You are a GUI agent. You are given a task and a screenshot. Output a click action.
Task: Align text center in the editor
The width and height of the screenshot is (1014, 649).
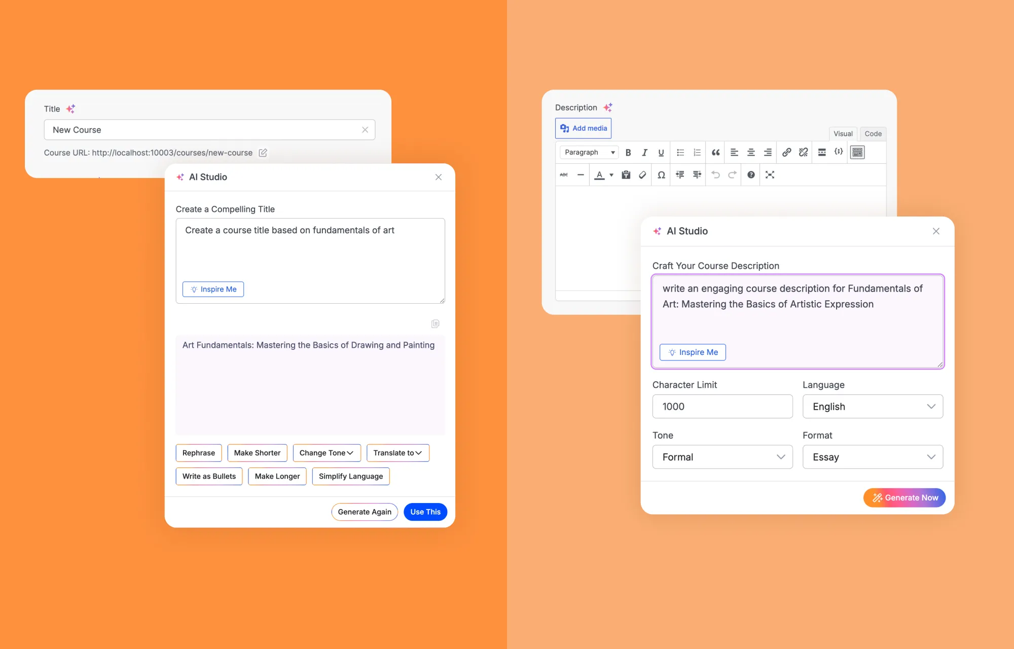coord(751,152)
